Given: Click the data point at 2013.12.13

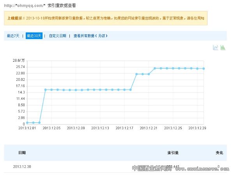Looking at the screenshot, I should [x=100, y=89].
